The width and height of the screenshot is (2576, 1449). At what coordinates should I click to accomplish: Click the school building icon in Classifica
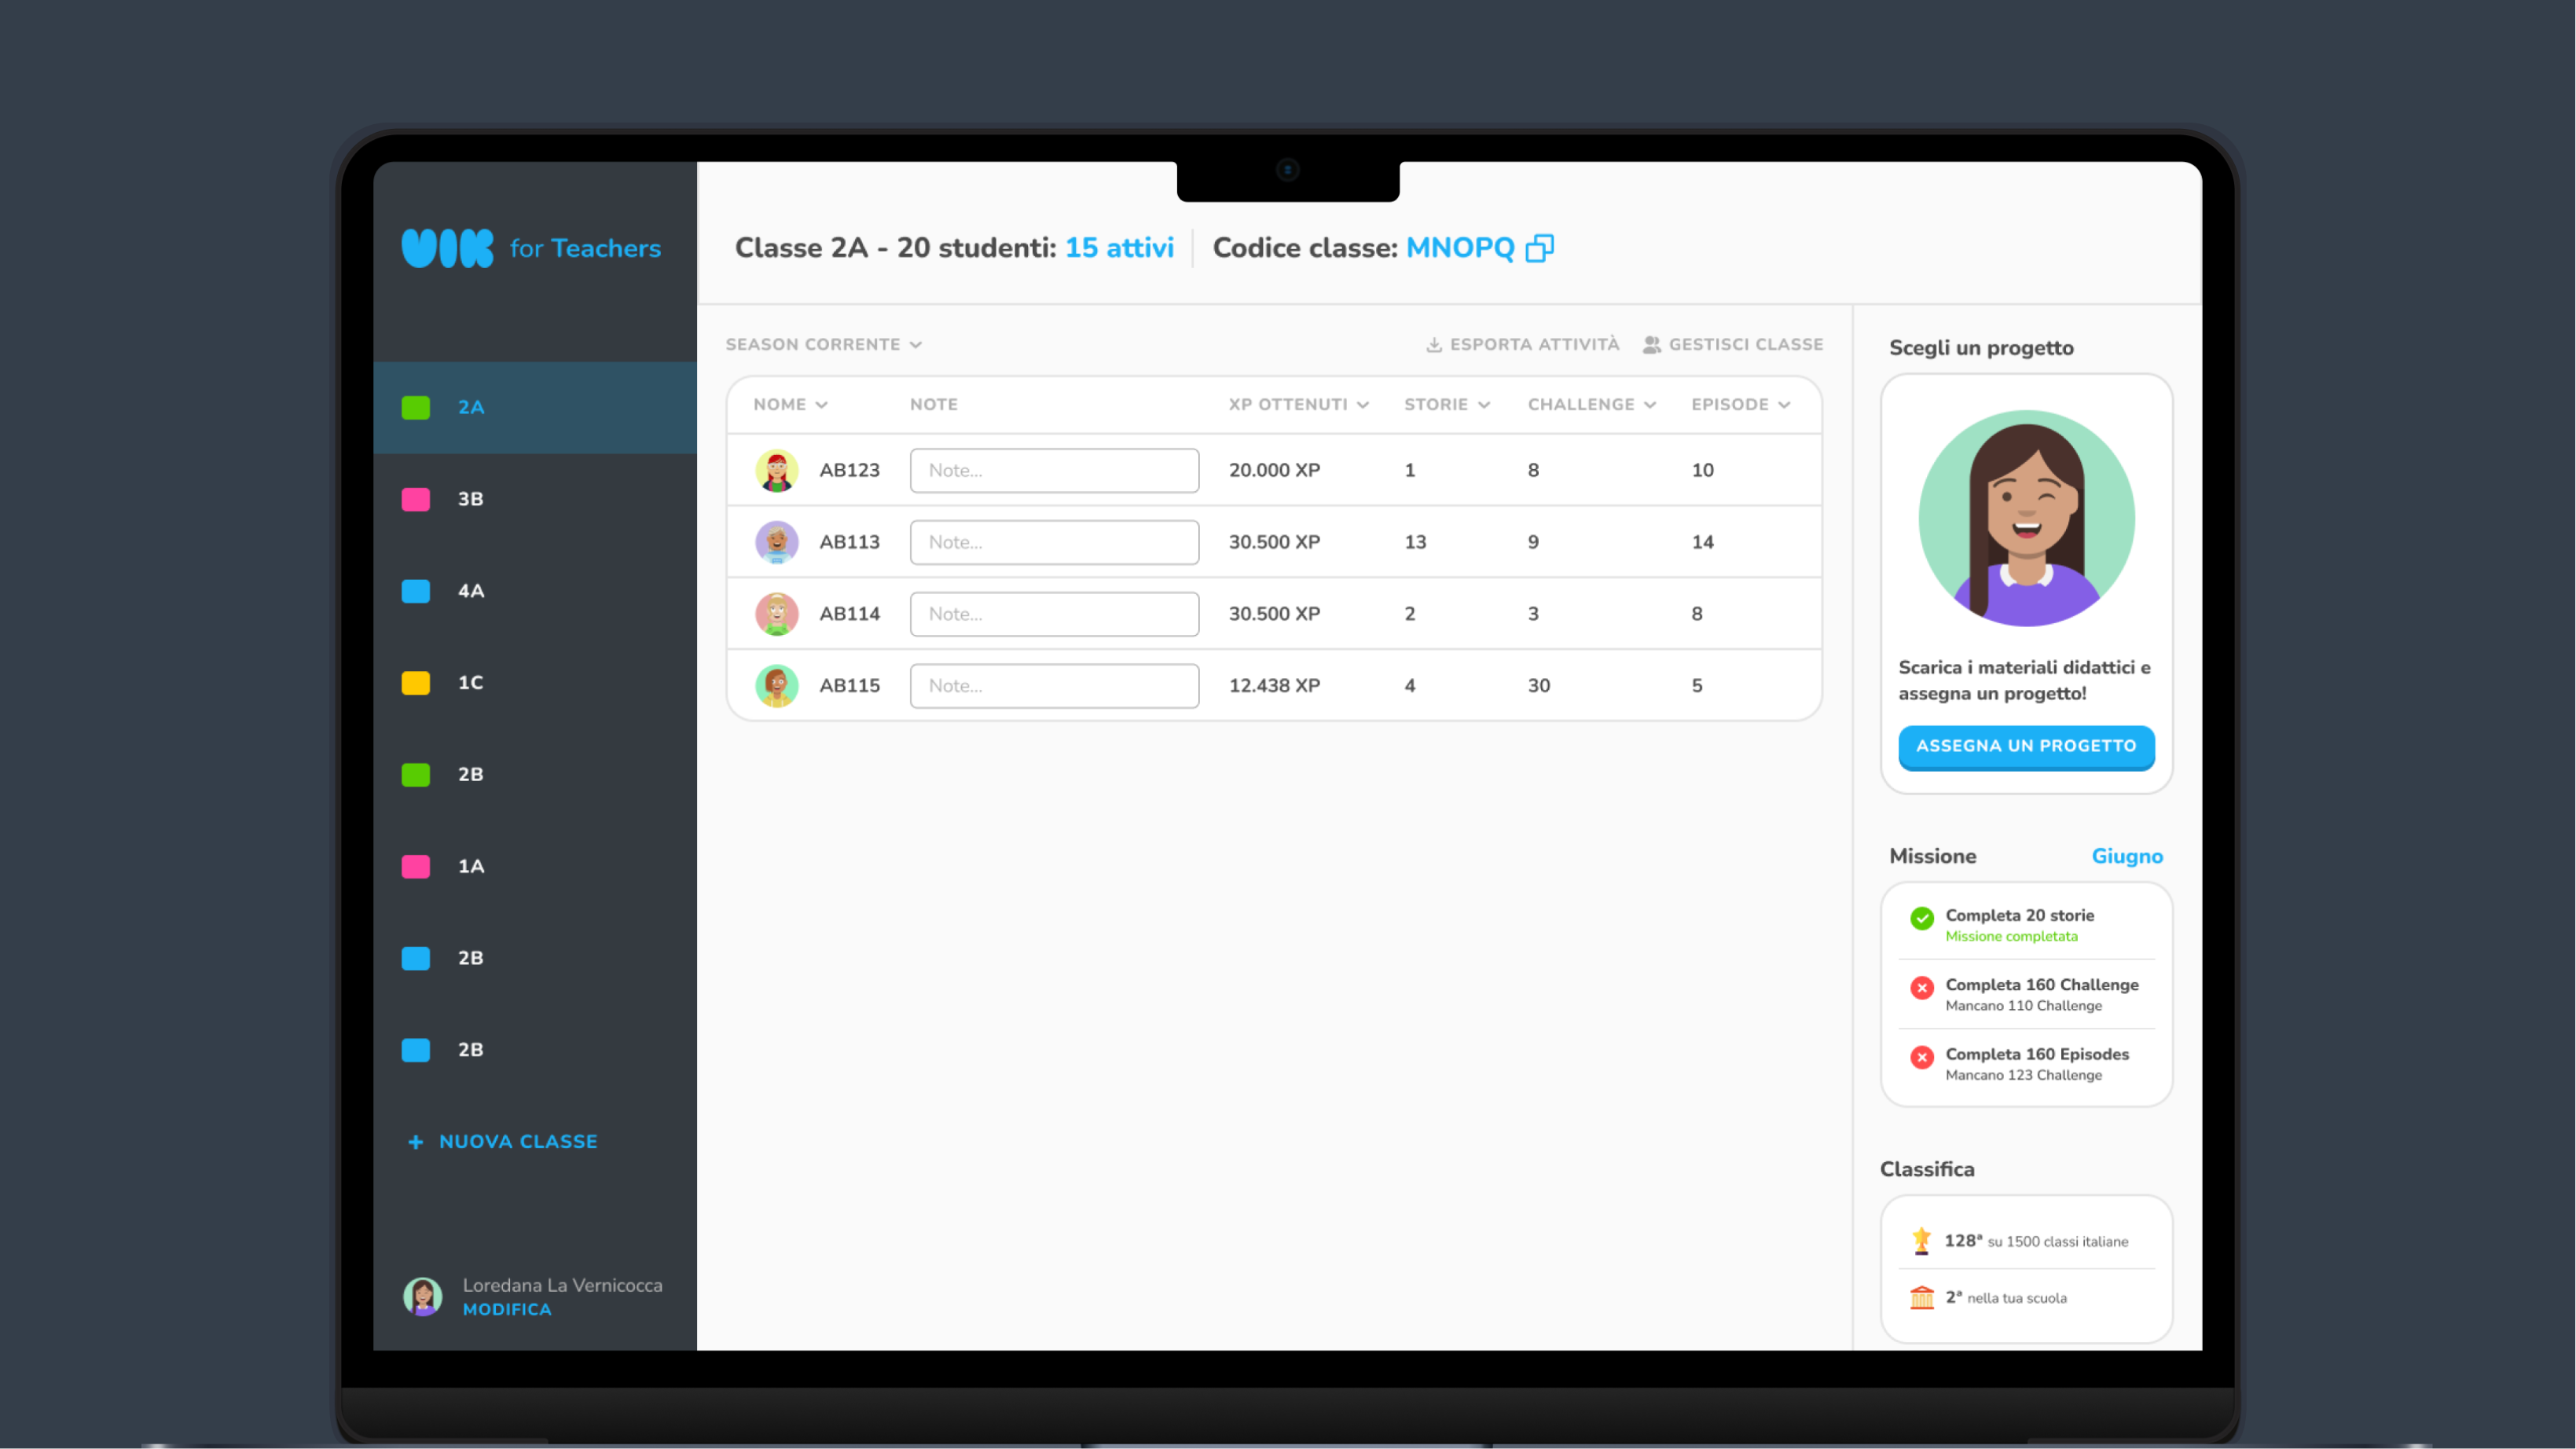1922,1298
